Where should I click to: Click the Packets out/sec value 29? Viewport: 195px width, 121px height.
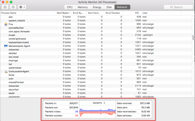tap(77, 115)
